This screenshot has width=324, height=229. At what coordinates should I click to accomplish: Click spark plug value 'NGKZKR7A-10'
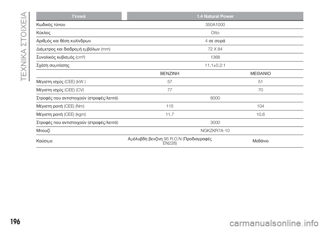tap(215, 131)
